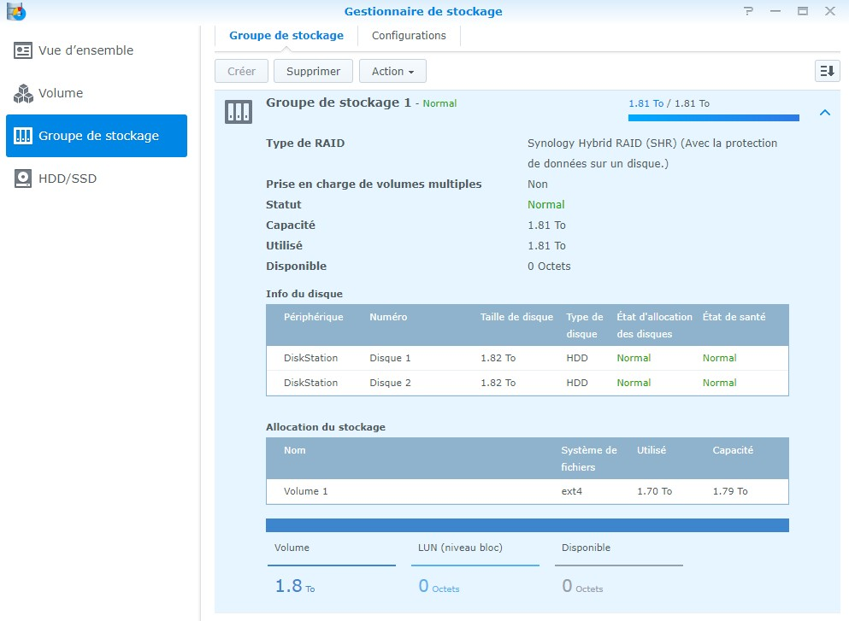Click the blue storage allocation bar
Viewport: 849px width, 621px height.
tap(527, 525)
